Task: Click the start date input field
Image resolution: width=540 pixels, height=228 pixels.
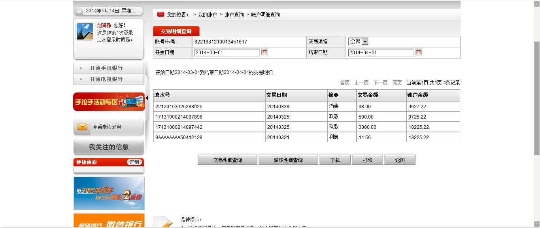Action: tap(227, 53)
